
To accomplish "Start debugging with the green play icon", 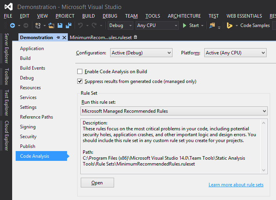I will point(185,25).
